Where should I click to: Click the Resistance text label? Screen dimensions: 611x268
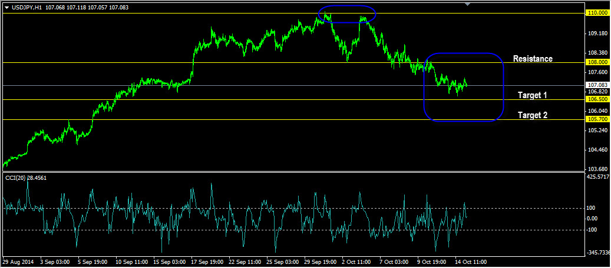pyautogui.click(x=533, y=59)
